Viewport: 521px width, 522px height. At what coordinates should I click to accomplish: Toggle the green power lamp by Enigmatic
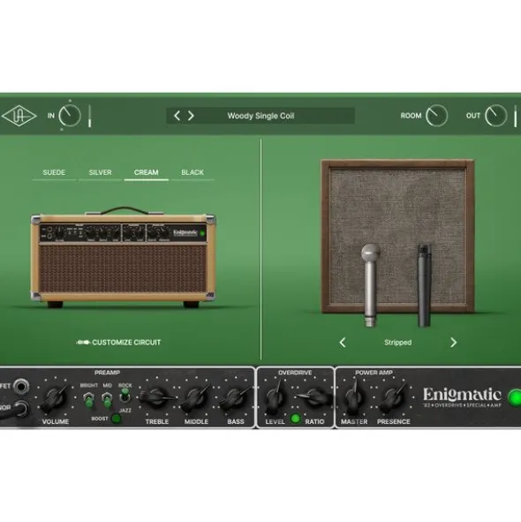(515, 397)
